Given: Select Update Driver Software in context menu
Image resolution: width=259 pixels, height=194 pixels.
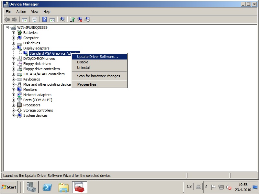Looking at the screenshot, I should [x=97, y=57].
